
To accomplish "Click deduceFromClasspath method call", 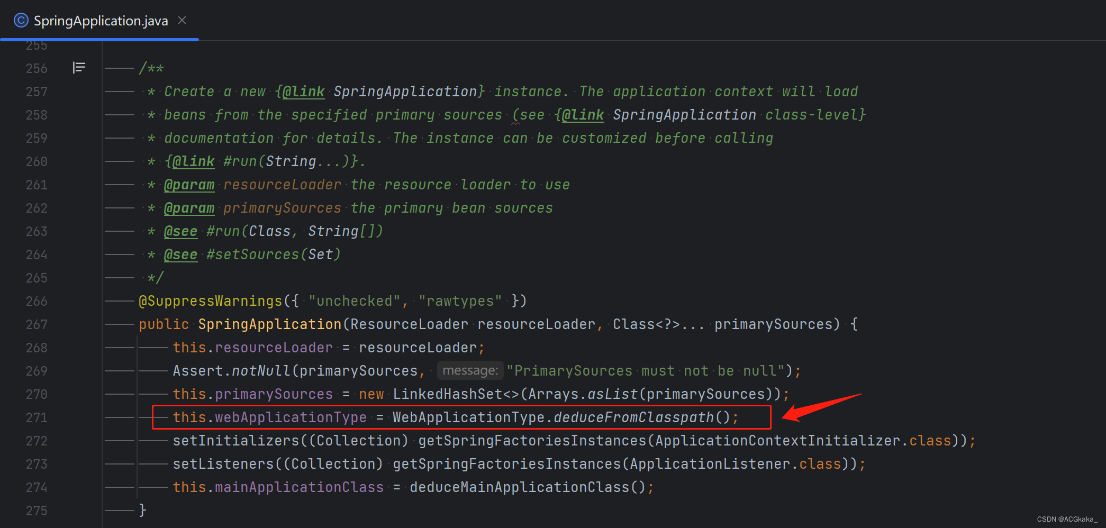I will pos(633,417).
